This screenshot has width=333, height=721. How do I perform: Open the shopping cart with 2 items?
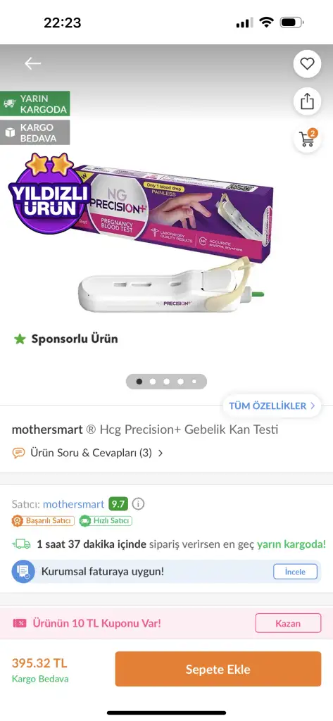pyautogui.click(x=307, y=139)
